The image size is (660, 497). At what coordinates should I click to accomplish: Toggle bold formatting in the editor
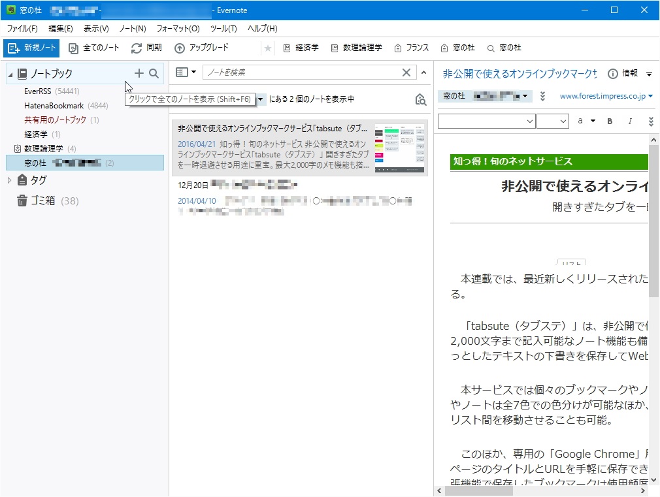point(609,121)
